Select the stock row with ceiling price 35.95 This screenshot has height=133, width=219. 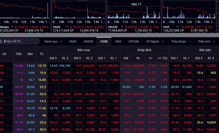click(x=19, y=94)
